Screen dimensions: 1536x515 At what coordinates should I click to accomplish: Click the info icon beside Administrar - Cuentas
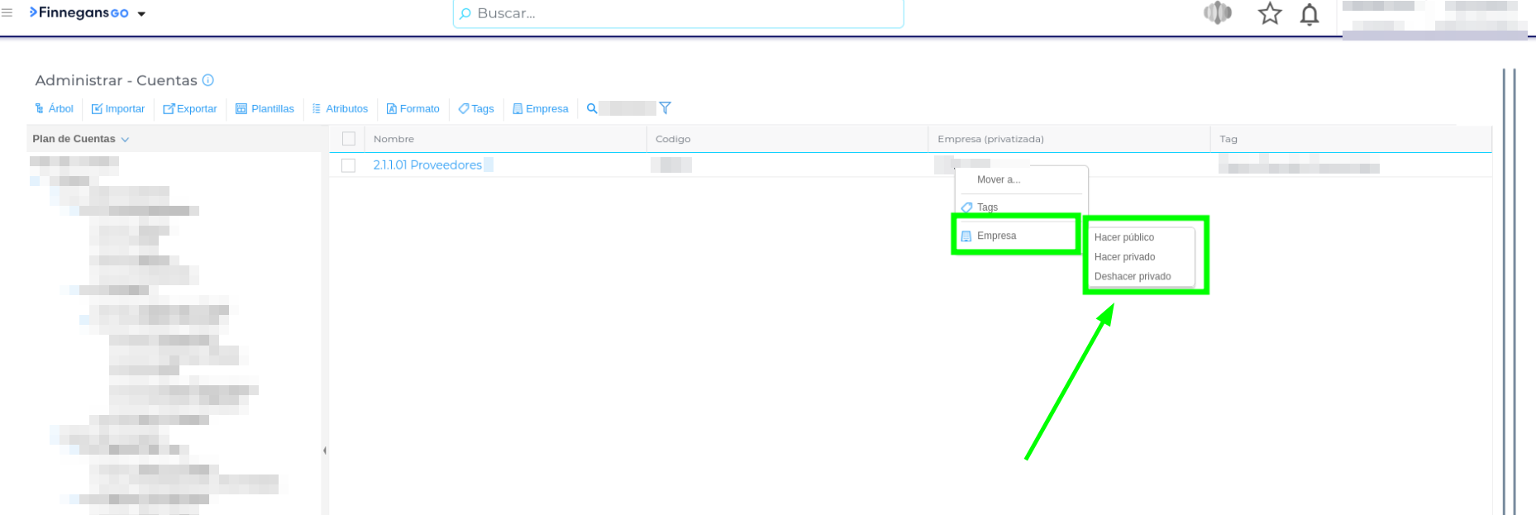208,80
